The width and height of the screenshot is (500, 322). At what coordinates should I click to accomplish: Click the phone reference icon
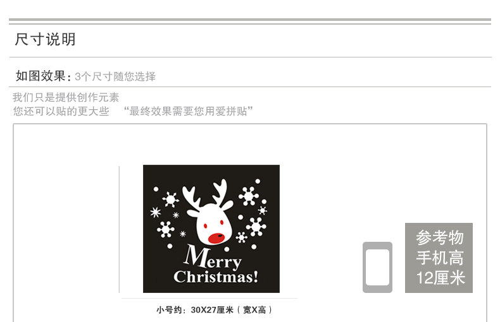377,267
